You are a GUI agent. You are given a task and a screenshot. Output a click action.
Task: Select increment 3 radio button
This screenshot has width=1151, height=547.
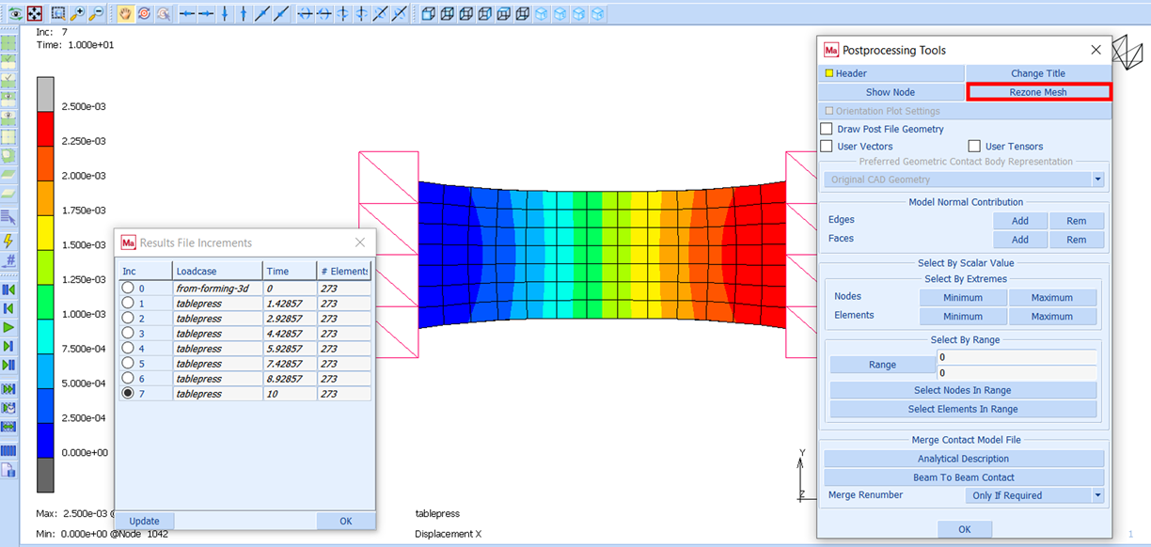pos(128,334)
